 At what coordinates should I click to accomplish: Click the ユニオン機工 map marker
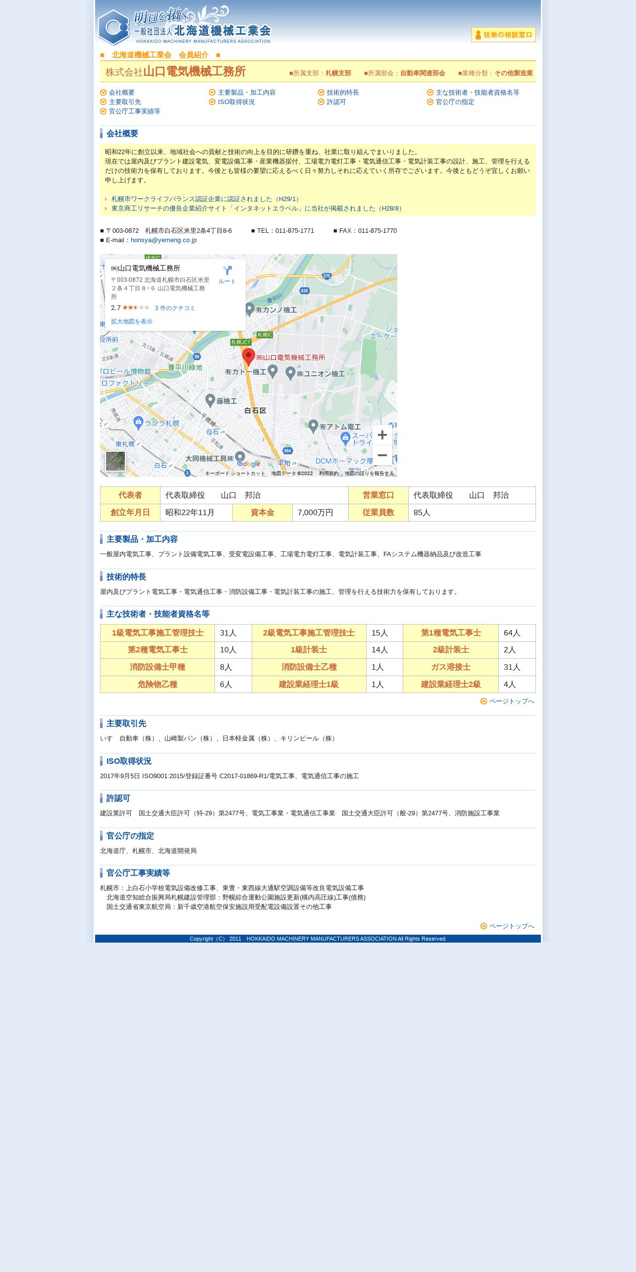pos(291,373)
